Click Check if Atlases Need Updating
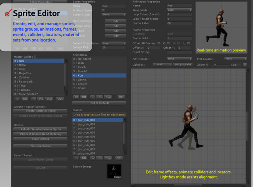Screen dimensions: 253x187 tap(40, 134)
